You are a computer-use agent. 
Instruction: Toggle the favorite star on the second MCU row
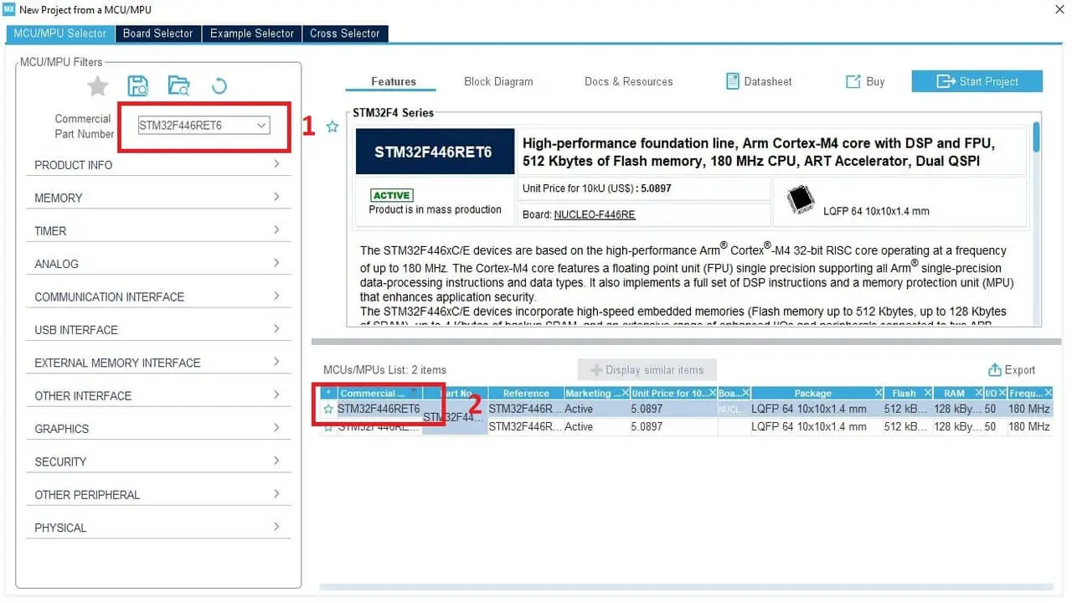(x=327, y=426)
